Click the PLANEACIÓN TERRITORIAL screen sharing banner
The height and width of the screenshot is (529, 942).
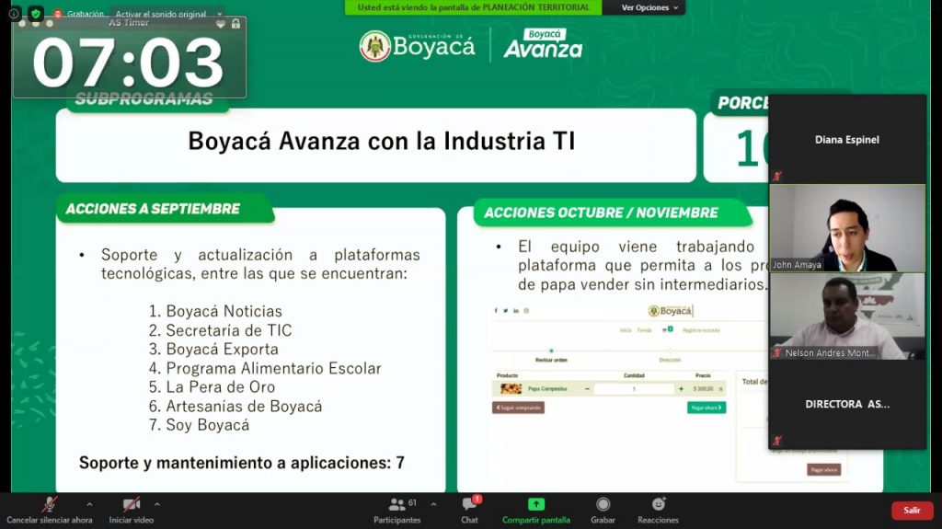[473, 7]
